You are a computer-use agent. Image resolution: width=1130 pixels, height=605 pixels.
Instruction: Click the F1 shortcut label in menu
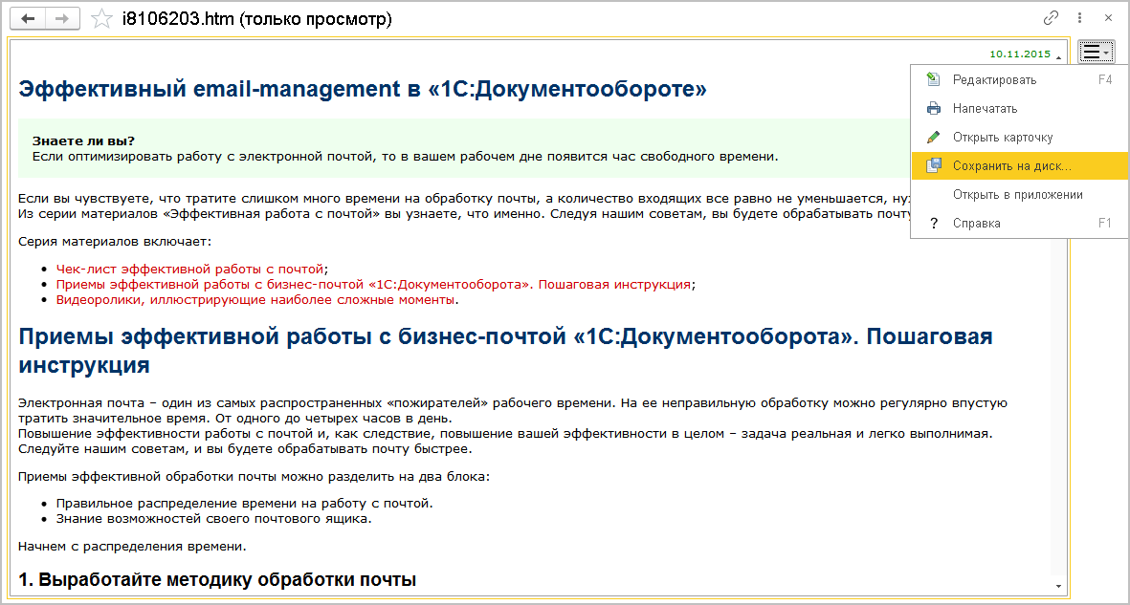(x=1105, y=224)
